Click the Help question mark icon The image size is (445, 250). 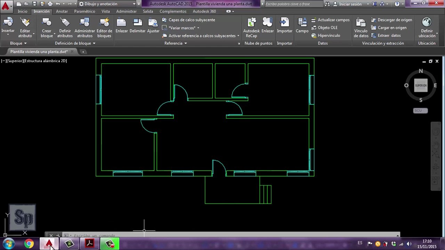pyautogui.click(x=397, y=4)
